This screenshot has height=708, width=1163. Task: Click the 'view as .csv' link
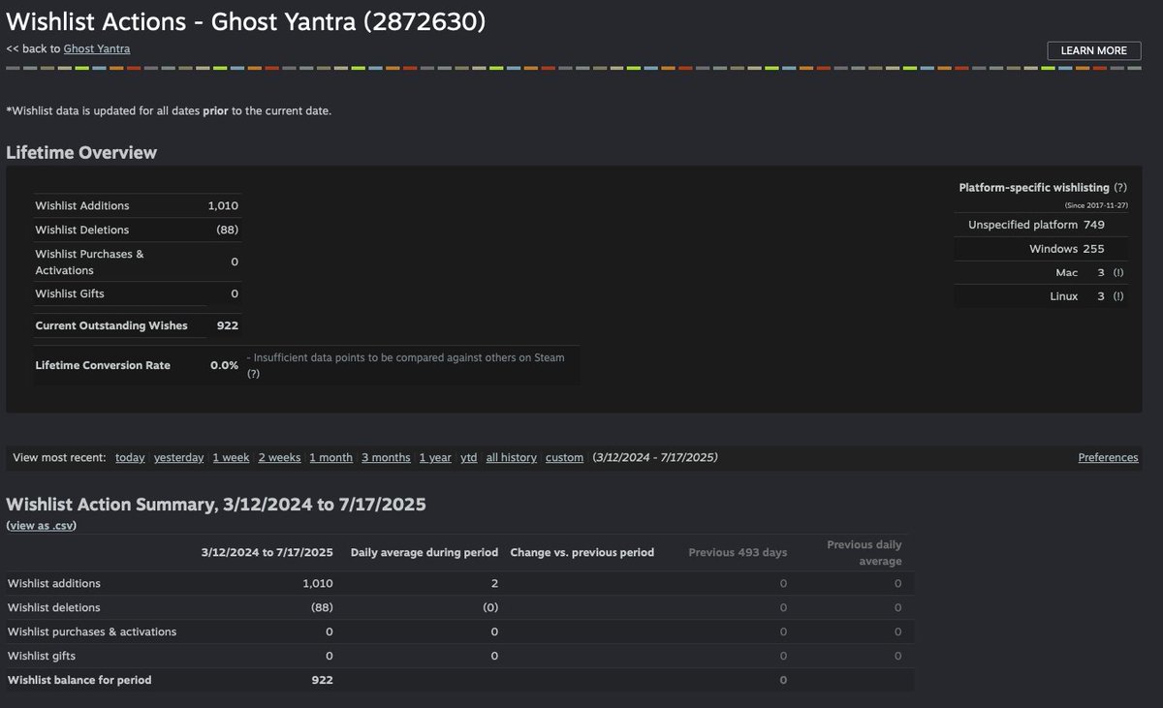[x=41, y=525]
